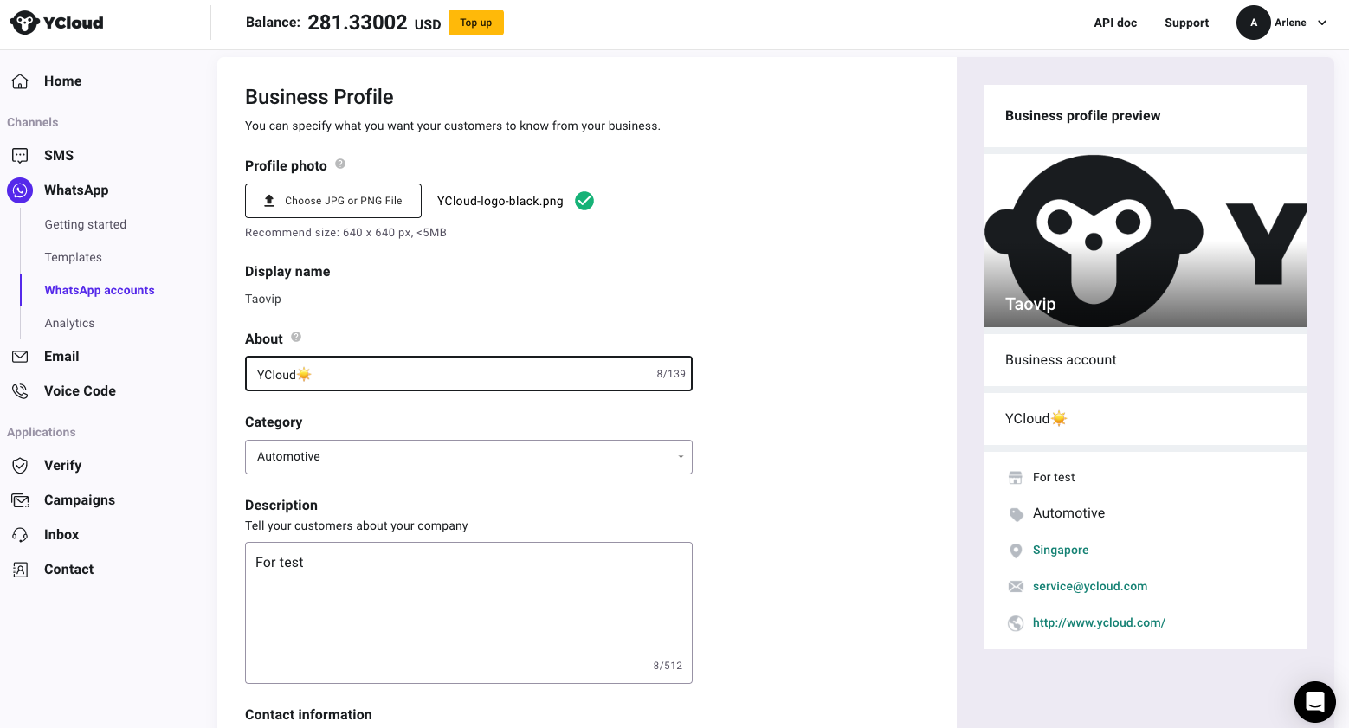Click the balance amount 281.33002
This screenshot has height=728, width=1349.
tap(358, 23)
